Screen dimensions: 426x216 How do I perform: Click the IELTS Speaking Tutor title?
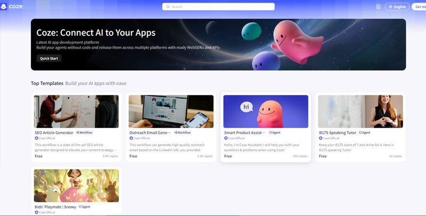337,132
